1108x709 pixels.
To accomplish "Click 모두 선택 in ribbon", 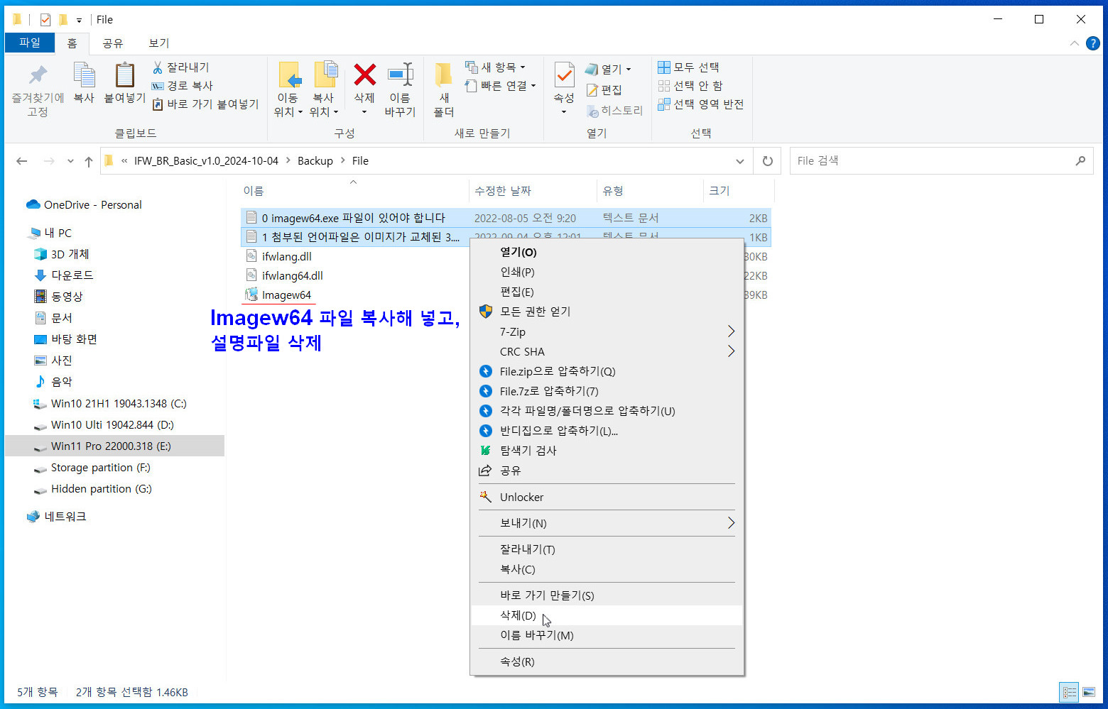I will coord(688,67).
